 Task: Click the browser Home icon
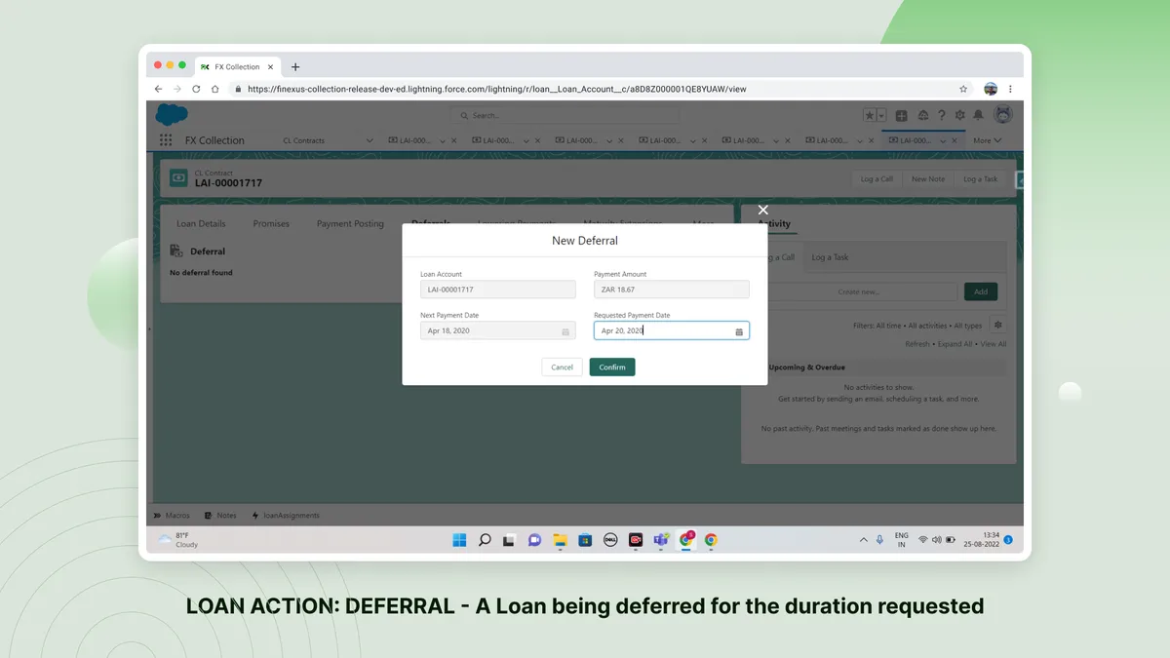(214, 88)
